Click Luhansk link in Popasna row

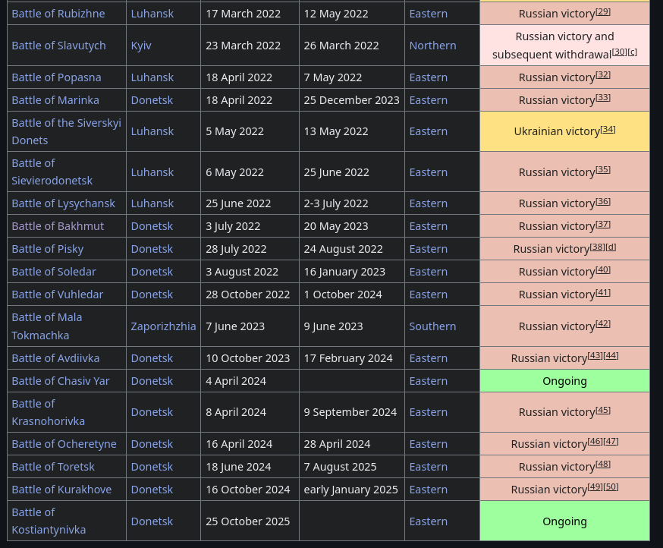[152, 77]
